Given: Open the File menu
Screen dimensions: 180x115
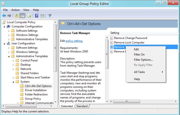Looking at the screenshot, I should click(x=5, y=10).
